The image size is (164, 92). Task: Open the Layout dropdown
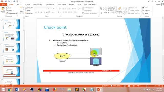[x=29, y=8]
